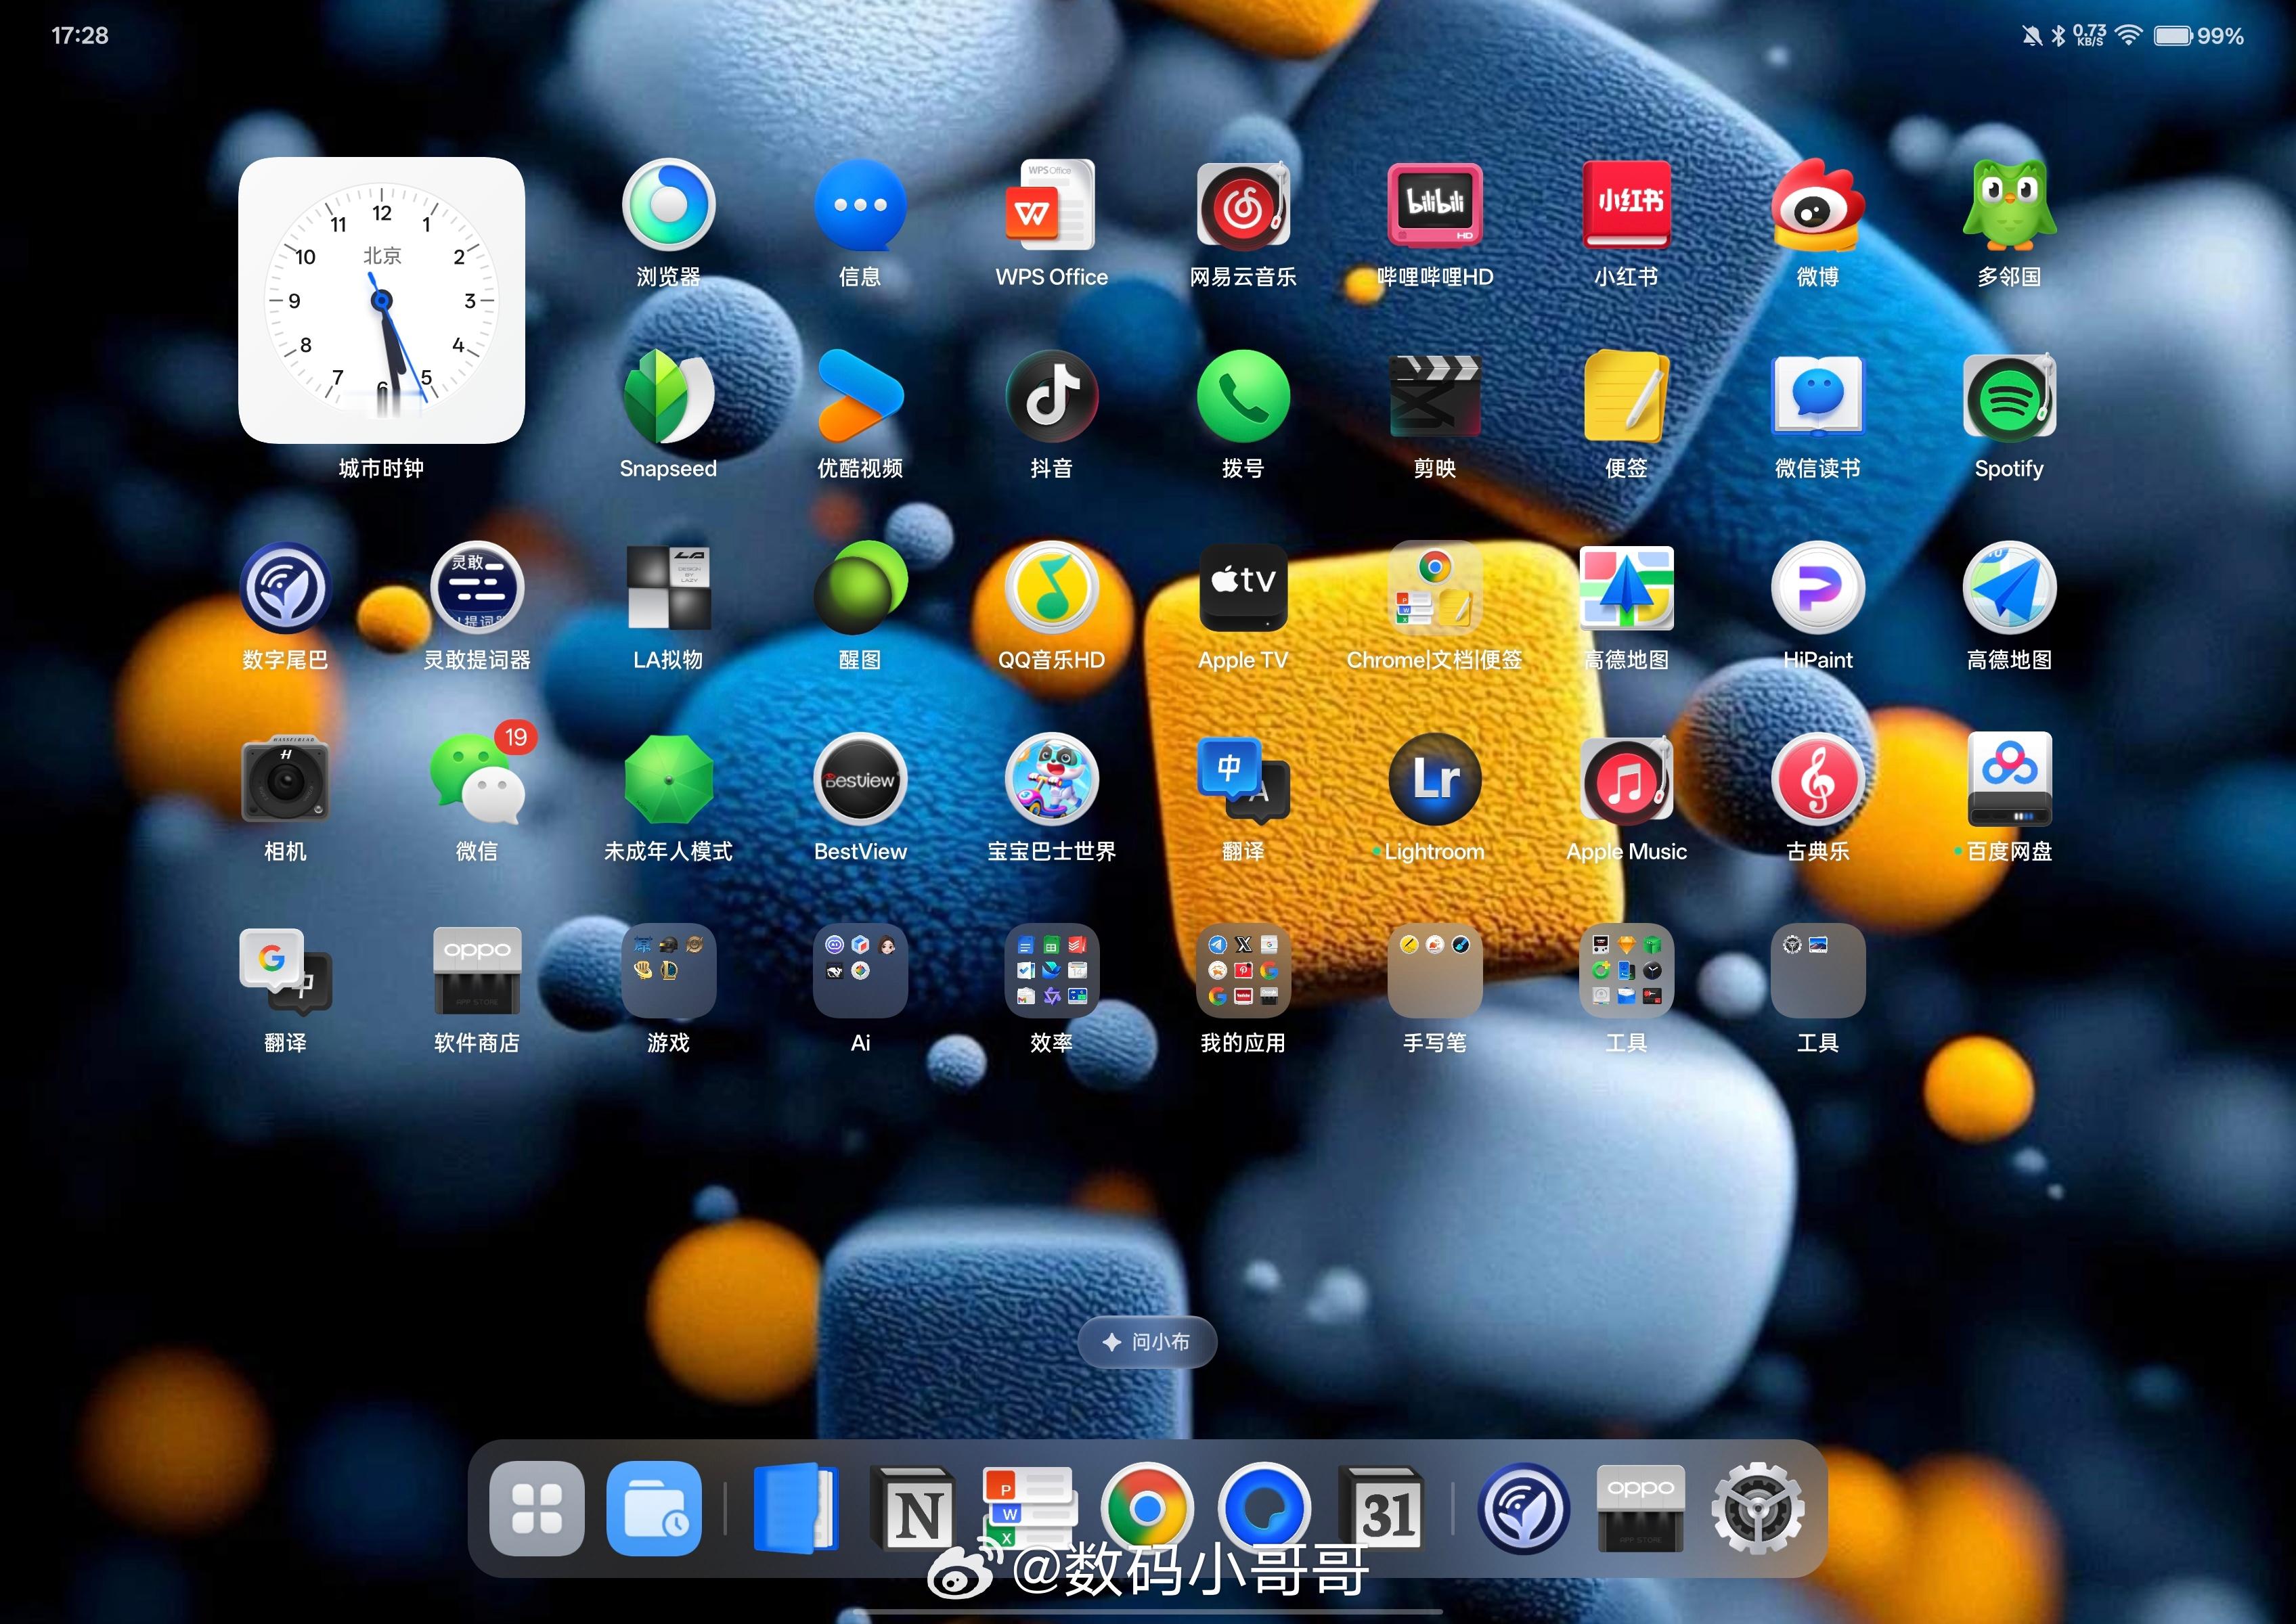
Task: Open Apple TV app
Action: (1243, 588)
